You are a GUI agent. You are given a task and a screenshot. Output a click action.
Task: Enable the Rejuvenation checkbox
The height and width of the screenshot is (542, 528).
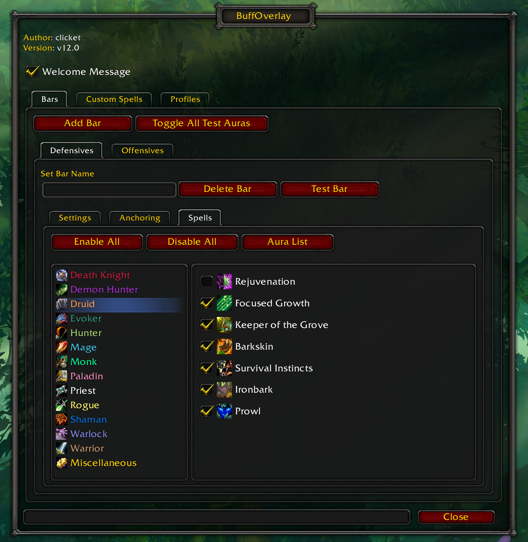coord(207,282)
